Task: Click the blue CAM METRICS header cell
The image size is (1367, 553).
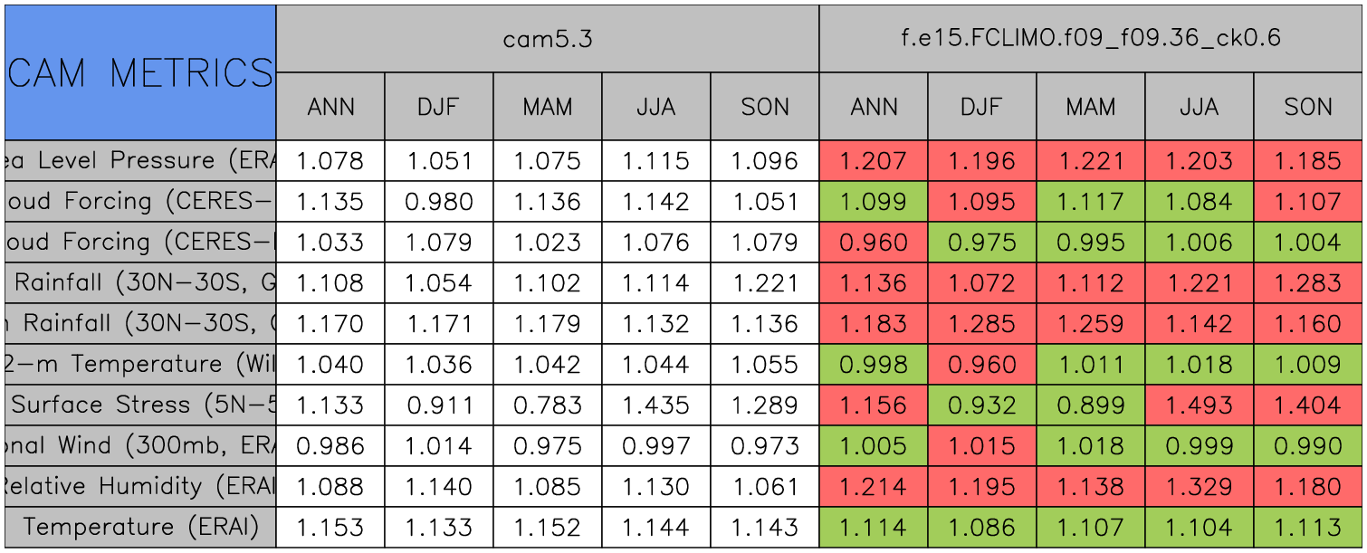Action: tap(139, 72)
